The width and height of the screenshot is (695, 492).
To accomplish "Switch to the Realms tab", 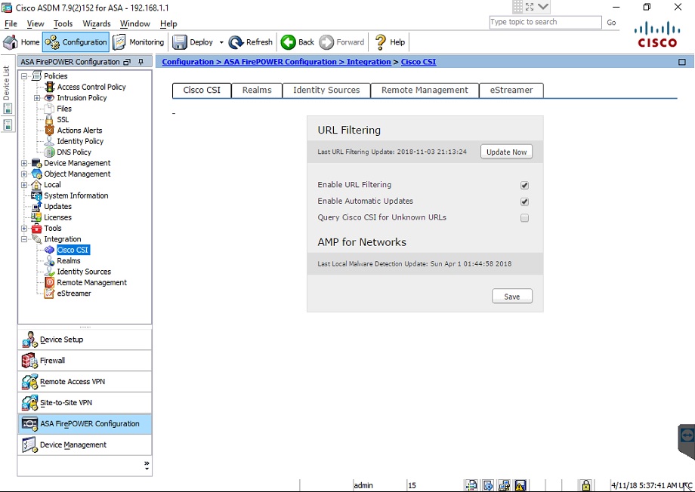I will point(257,90).
